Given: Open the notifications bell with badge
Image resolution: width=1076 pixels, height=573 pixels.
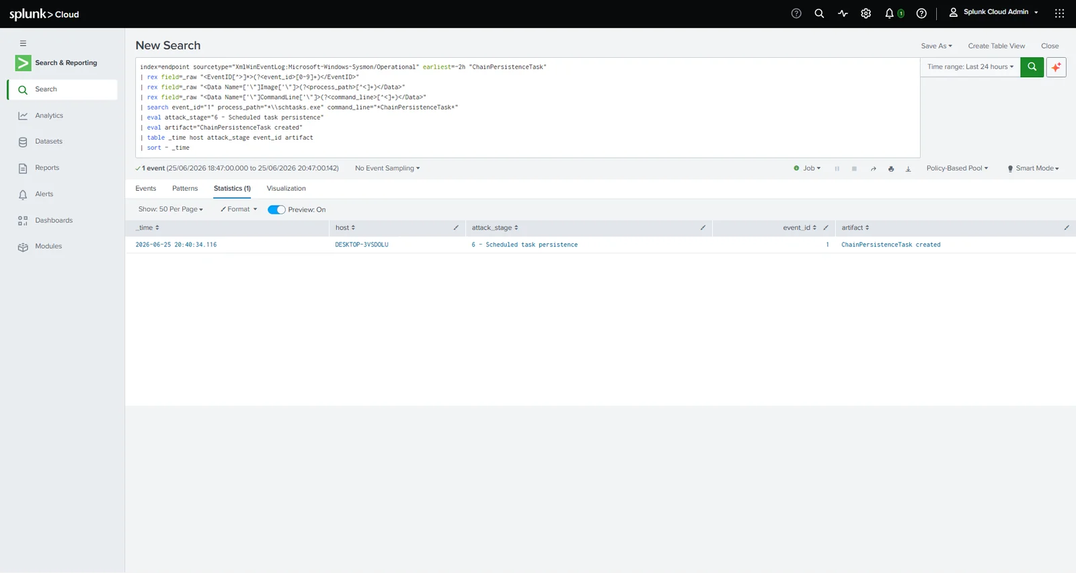Looking at the screenshot, I should click(894, 13).
